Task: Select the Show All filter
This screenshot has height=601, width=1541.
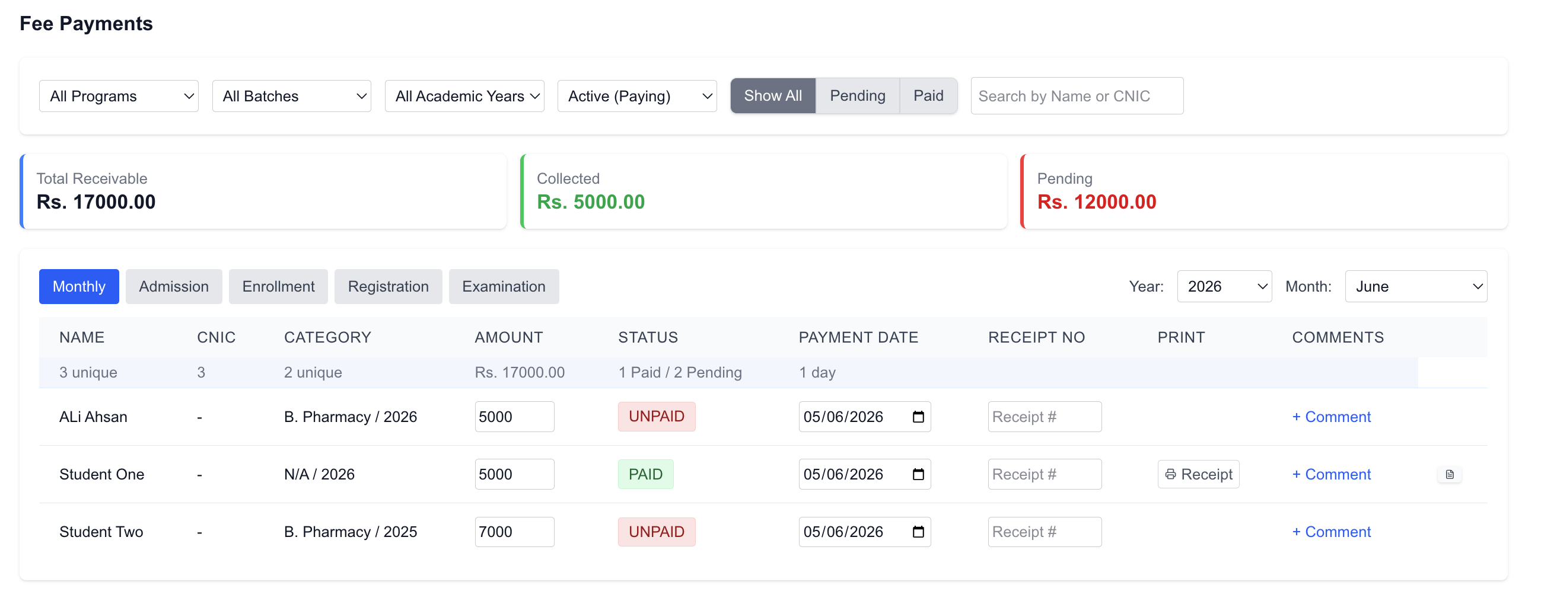Action: 773,95
